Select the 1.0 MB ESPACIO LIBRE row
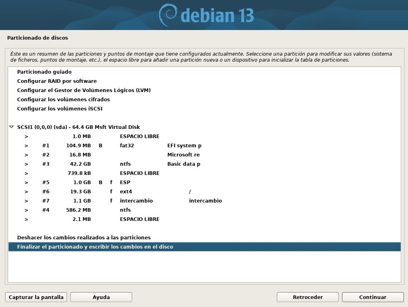 [x=204, y=136]
